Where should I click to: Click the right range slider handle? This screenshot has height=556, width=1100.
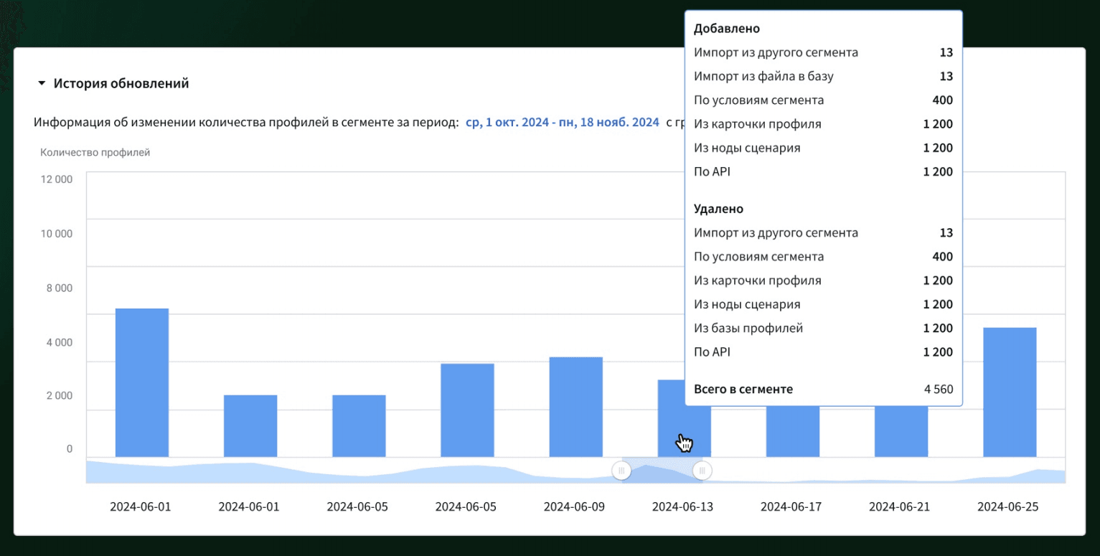[702, 471]
